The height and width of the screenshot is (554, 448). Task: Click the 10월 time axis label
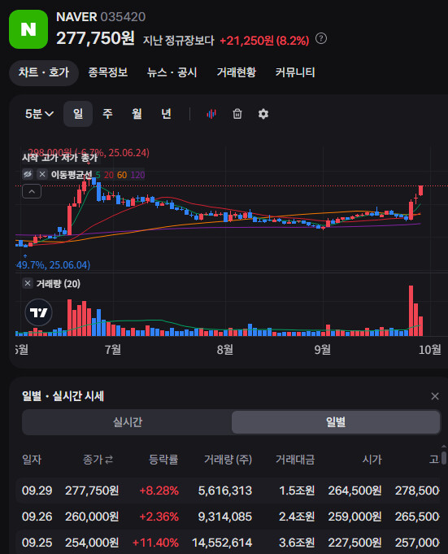click(429, 350)
